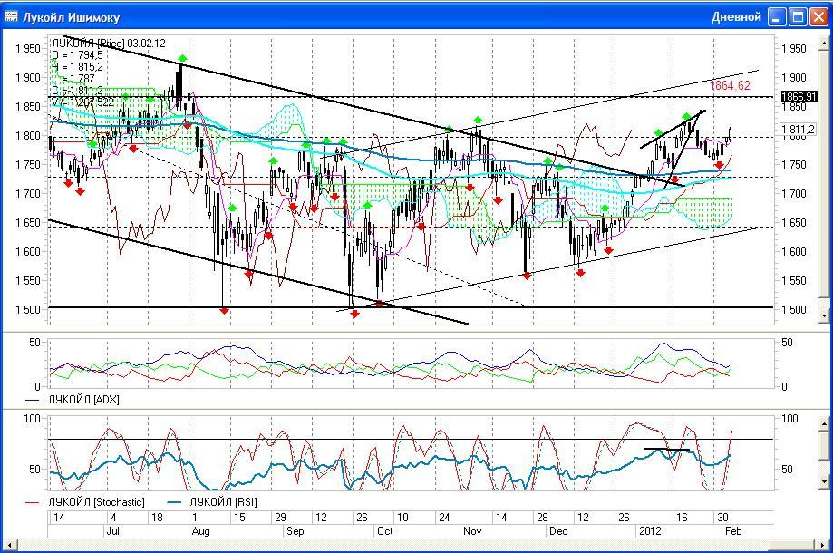Click the current price tag 1 811,2
This screenshot has height=553, width=833.
799,130
